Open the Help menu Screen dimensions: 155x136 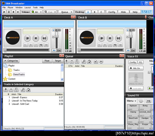(42, 7)
